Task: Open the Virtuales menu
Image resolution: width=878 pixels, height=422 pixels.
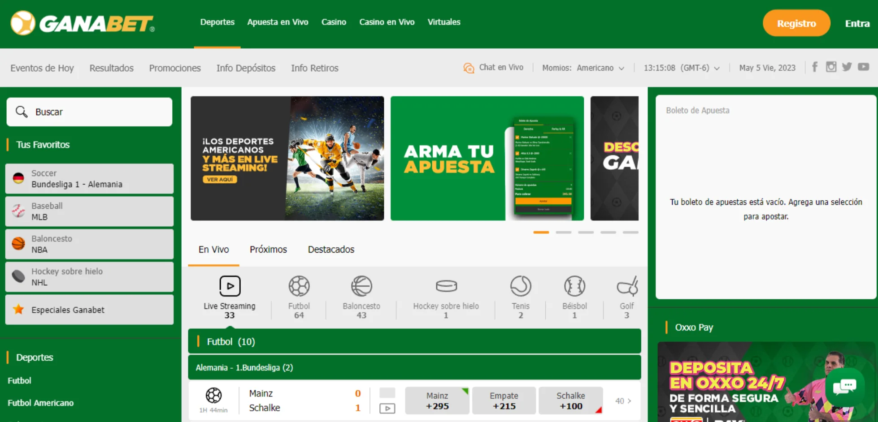Action: point(444,22)
